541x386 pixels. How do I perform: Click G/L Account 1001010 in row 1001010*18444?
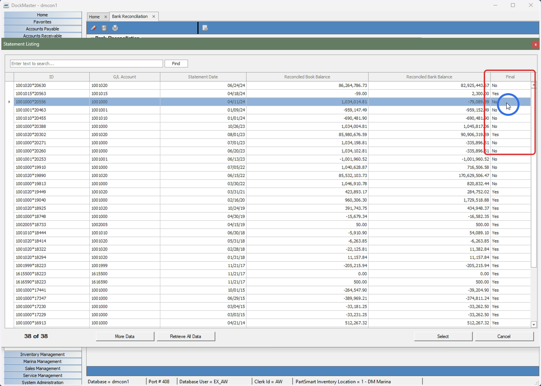pyautogui.click(x=124, y=233)
